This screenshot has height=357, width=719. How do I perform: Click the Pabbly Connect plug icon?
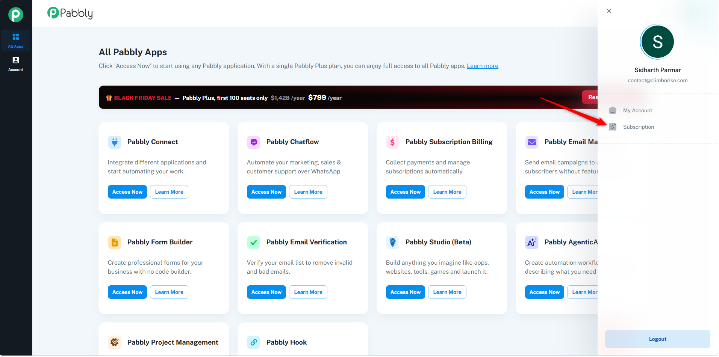tap(115, 142)
